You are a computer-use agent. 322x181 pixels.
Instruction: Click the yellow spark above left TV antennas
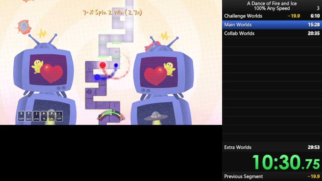(42, 33)
